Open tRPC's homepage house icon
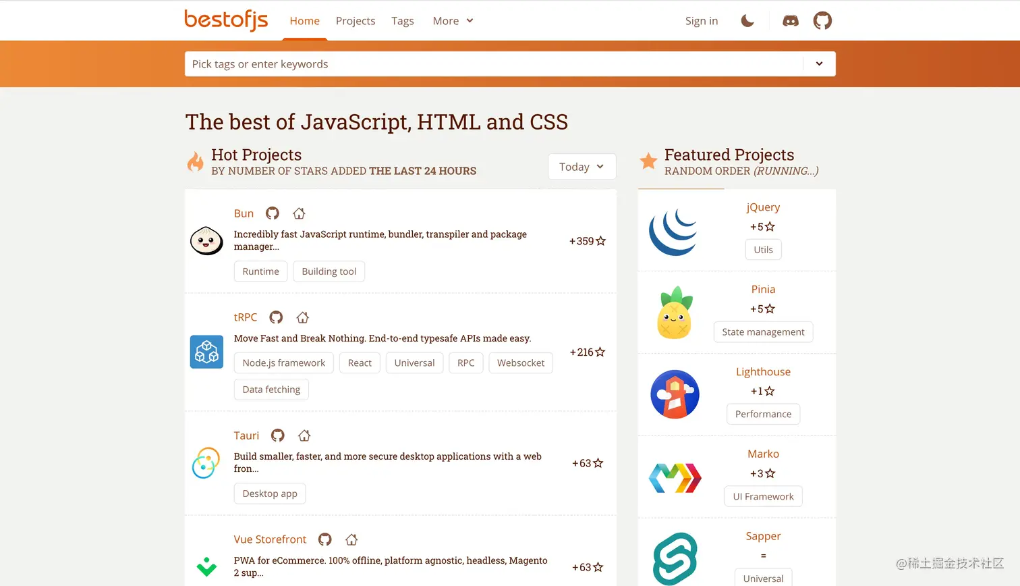Image resolution: width=1020 pixels, height=586 pixels. click(x=302, y=317)
